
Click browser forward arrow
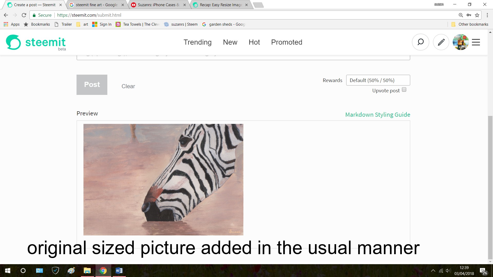point(15,15)
